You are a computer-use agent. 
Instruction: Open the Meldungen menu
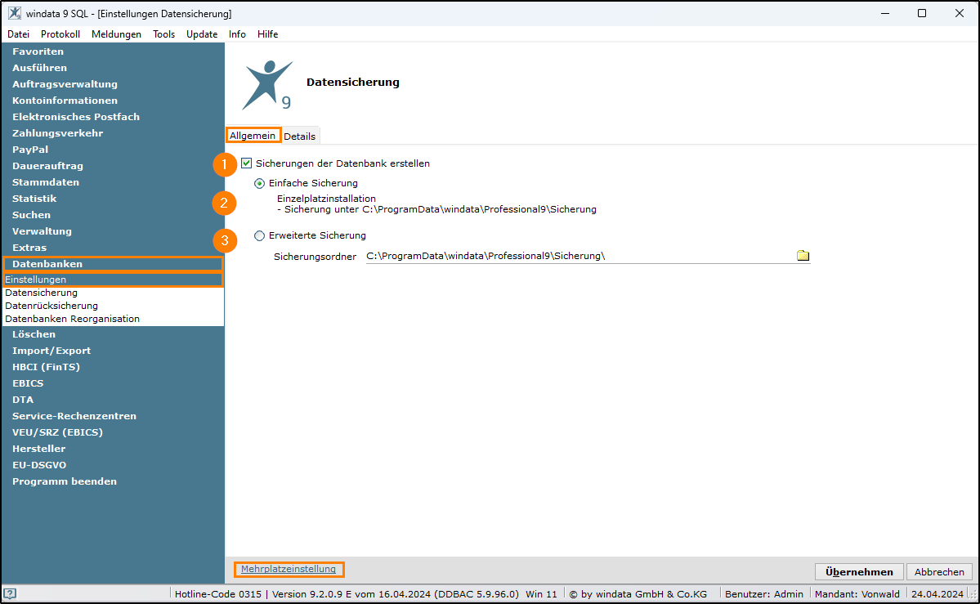(116, 34)
